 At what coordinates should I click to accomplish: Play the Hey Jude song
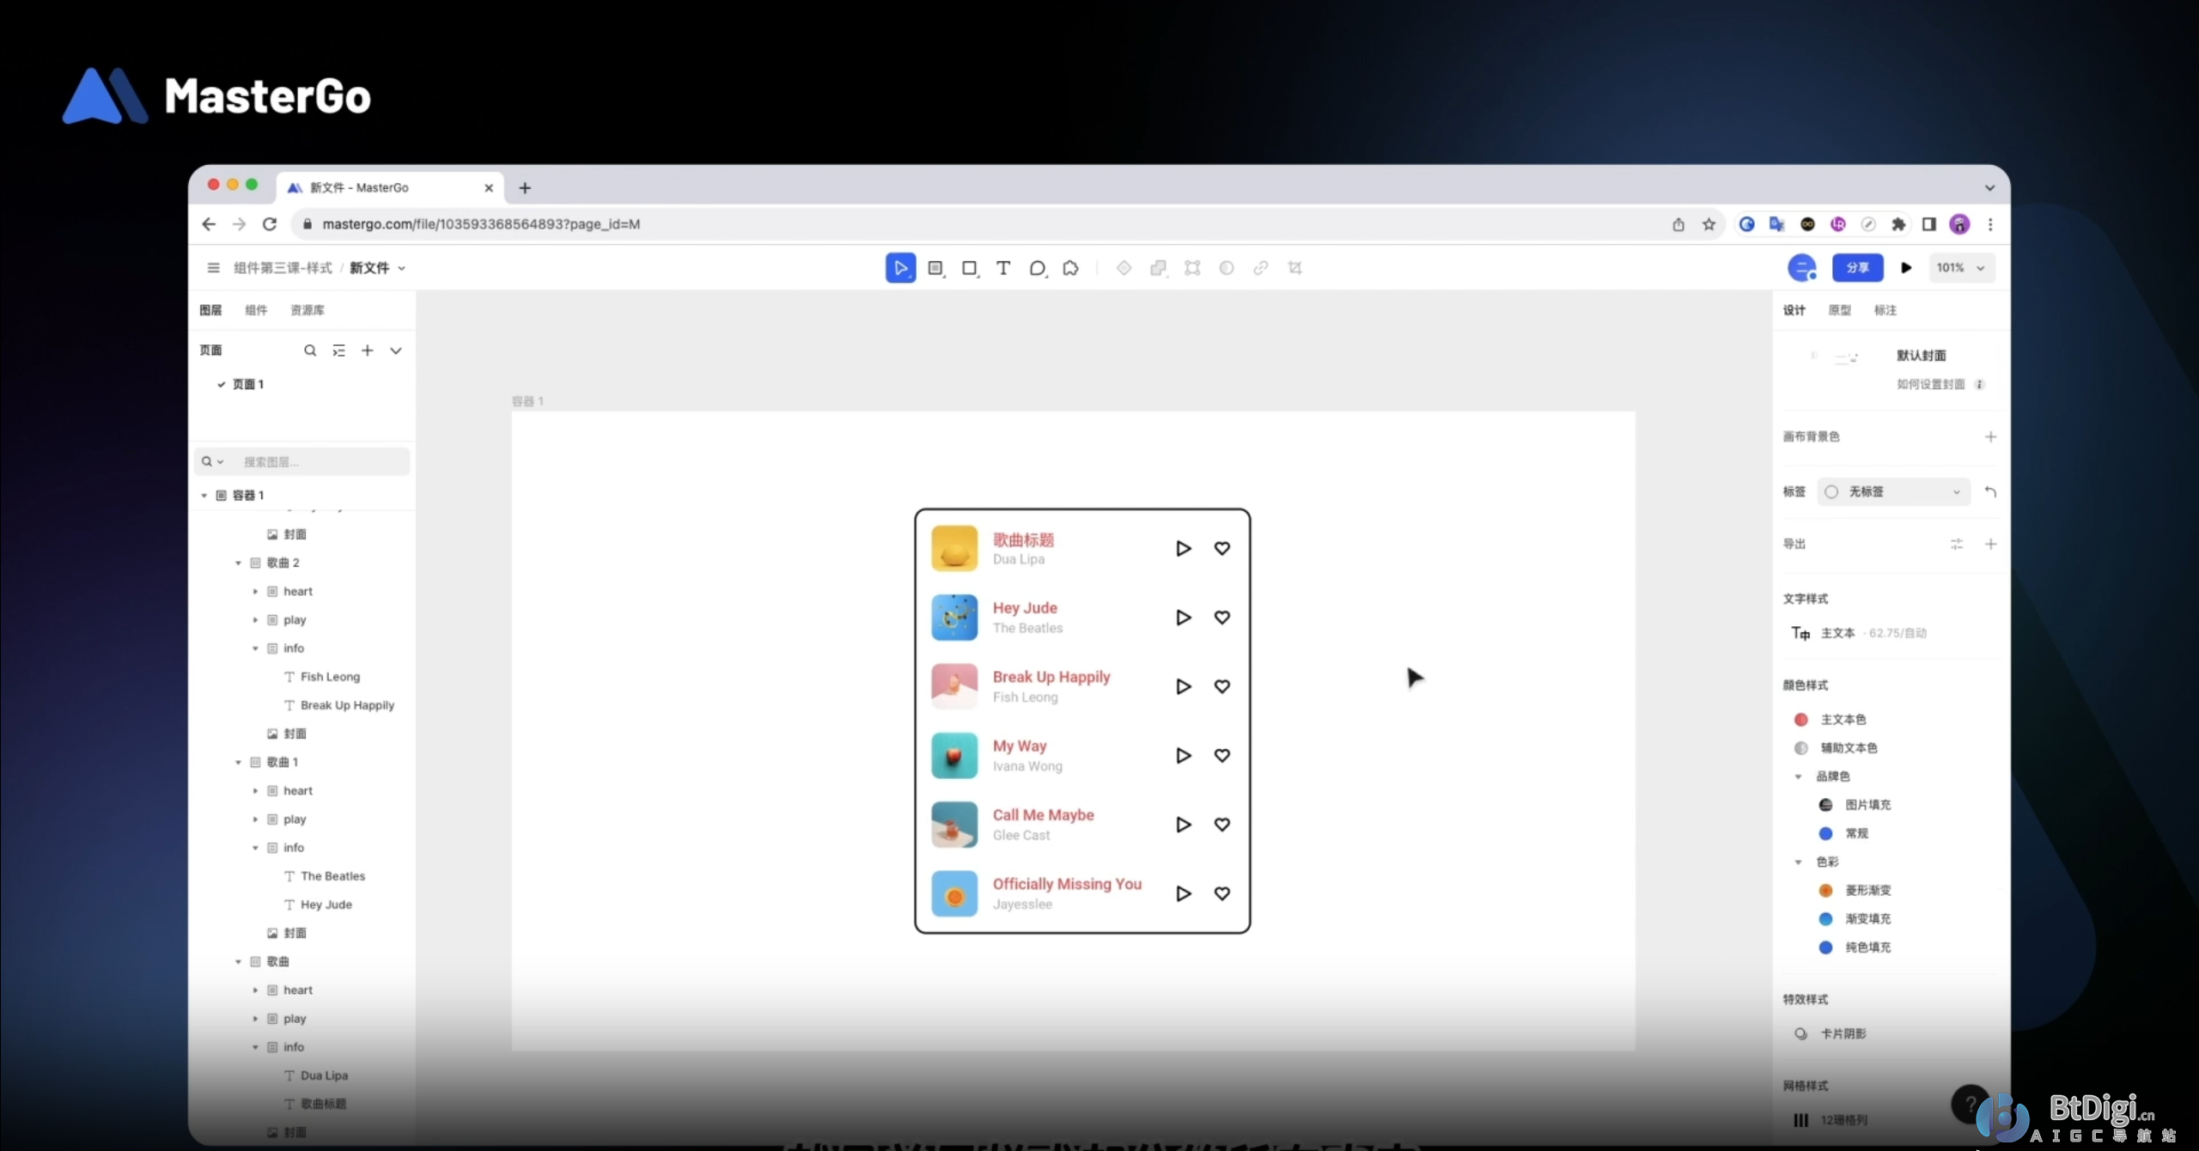(x=1183, y=618)
